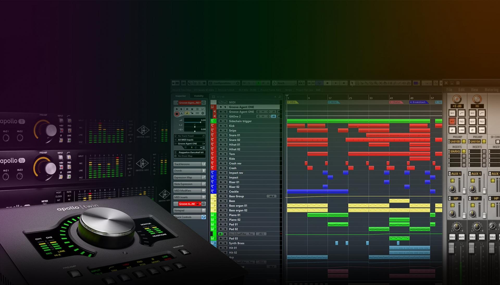Open the No Track Preset field

tap(190, 136)
